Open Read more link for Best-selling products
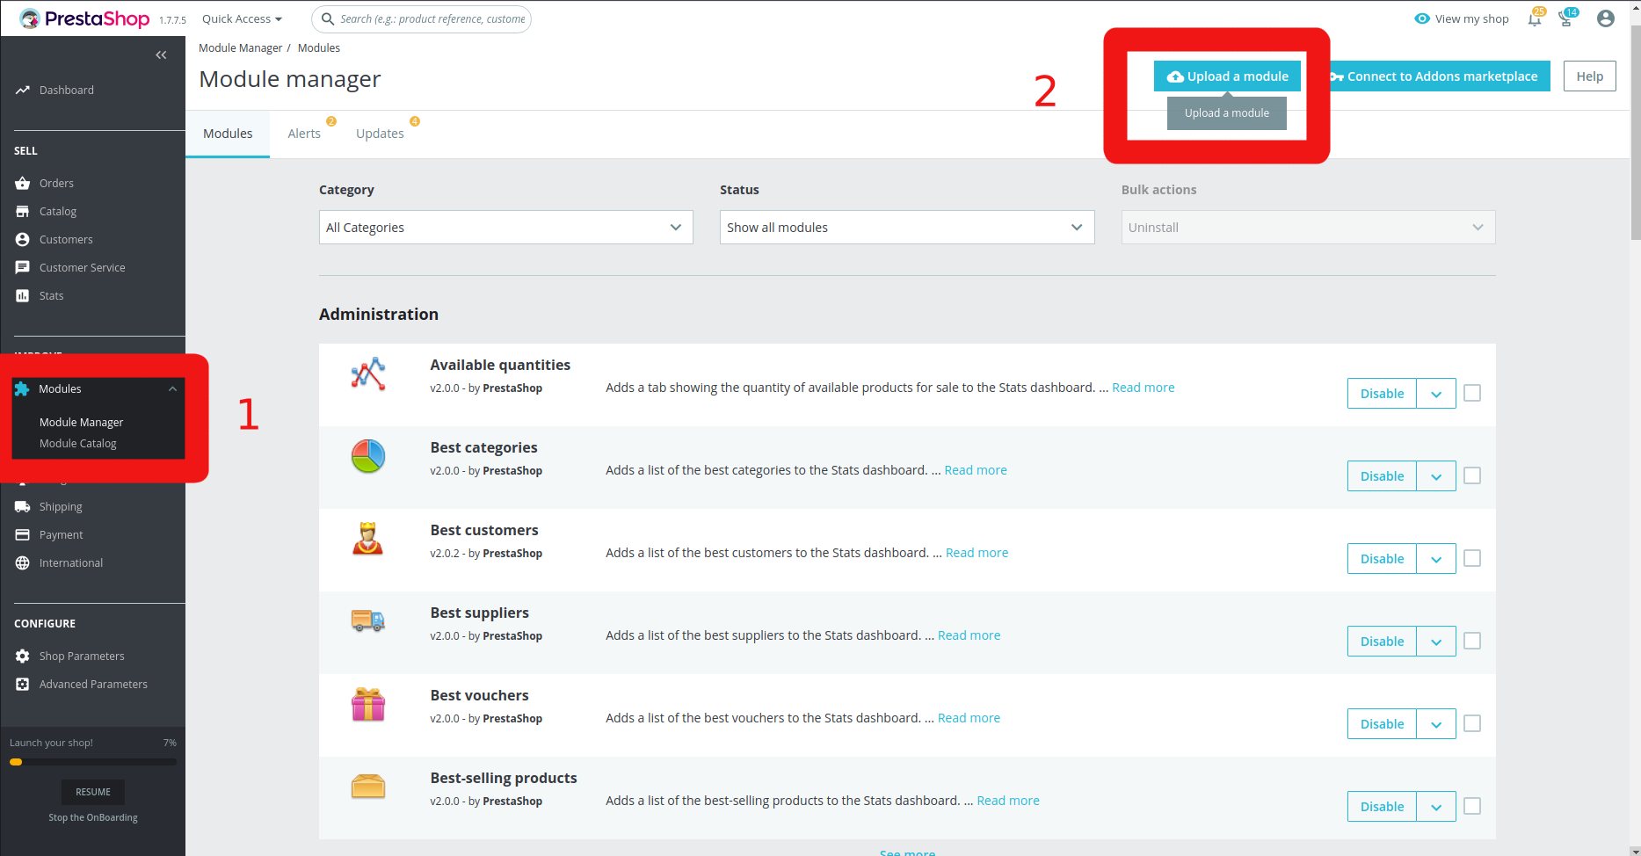The width and height of the screenshot is (1641, 856). (x=1007, y=801)
